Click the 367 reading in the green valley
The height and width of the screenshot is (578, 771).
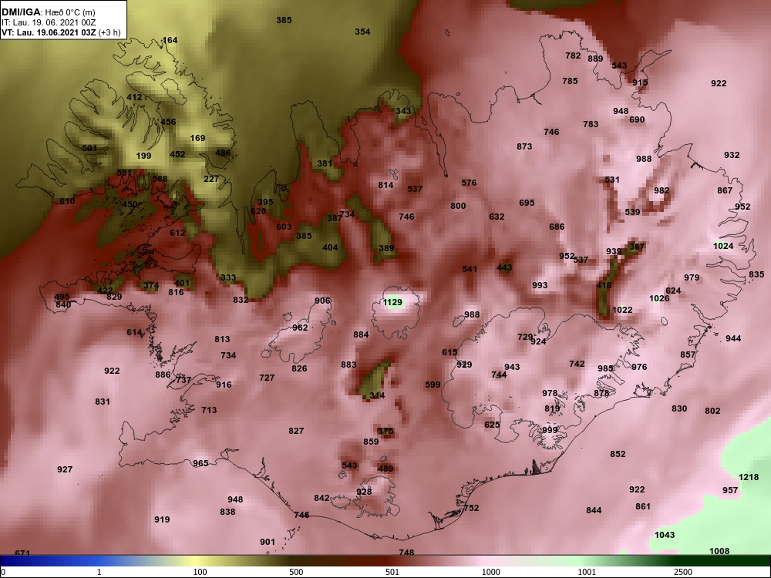click(636, 247)
